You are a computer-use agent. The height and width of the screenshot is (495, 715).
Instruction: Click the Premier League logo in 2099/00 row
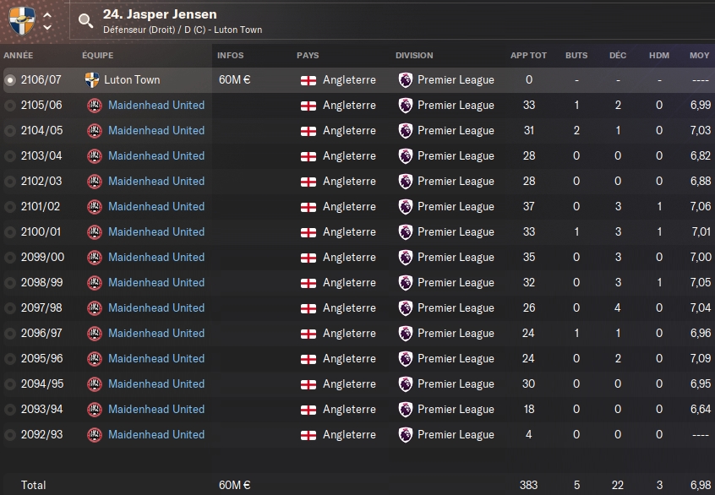406,257
